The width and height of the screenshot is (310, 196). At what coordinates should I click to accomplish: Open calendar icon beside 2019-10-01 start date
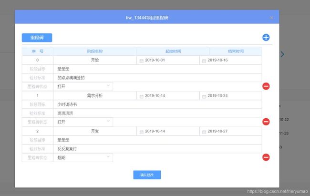141,61
